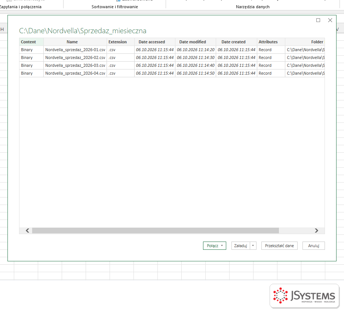Select file Nordvella_sprzedaz_2026-03.csv
The width and height of the screenshot is (344, 311).
pyautogui.click(x=75, y=65)
